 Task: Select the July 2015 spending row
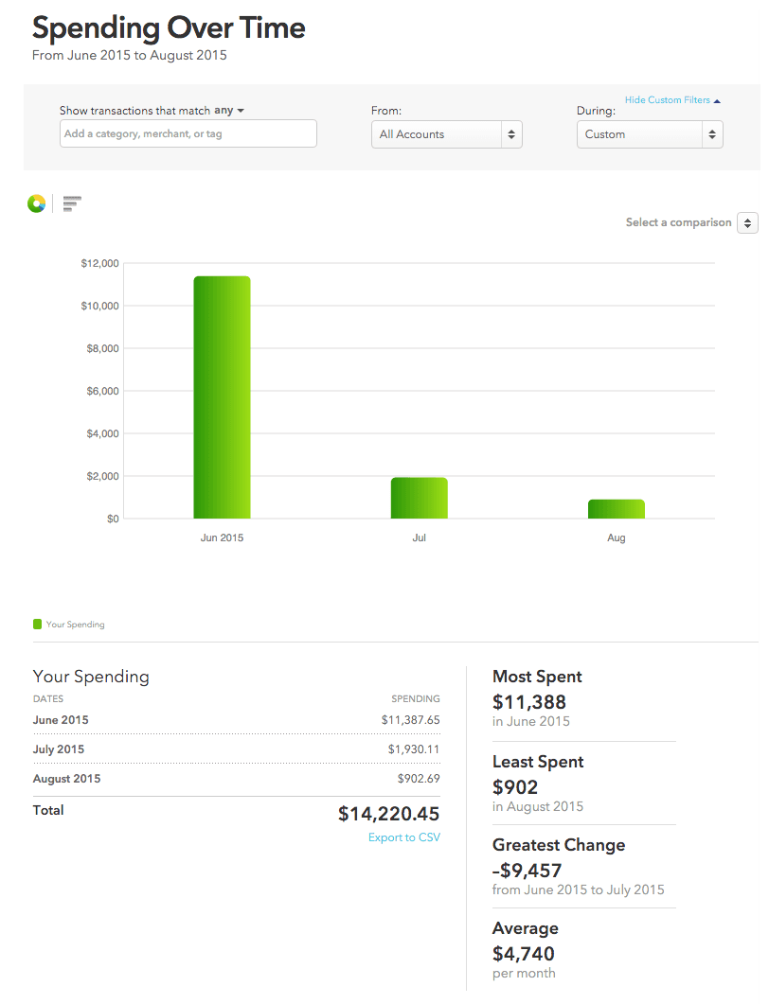236,749
